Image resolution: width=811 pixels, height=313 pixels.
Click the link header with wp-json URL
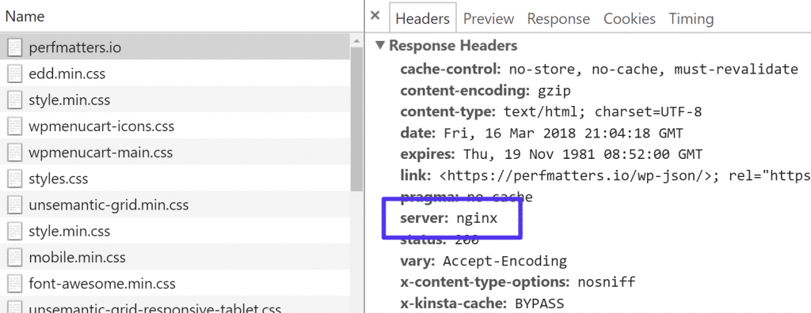coord(606,175)
